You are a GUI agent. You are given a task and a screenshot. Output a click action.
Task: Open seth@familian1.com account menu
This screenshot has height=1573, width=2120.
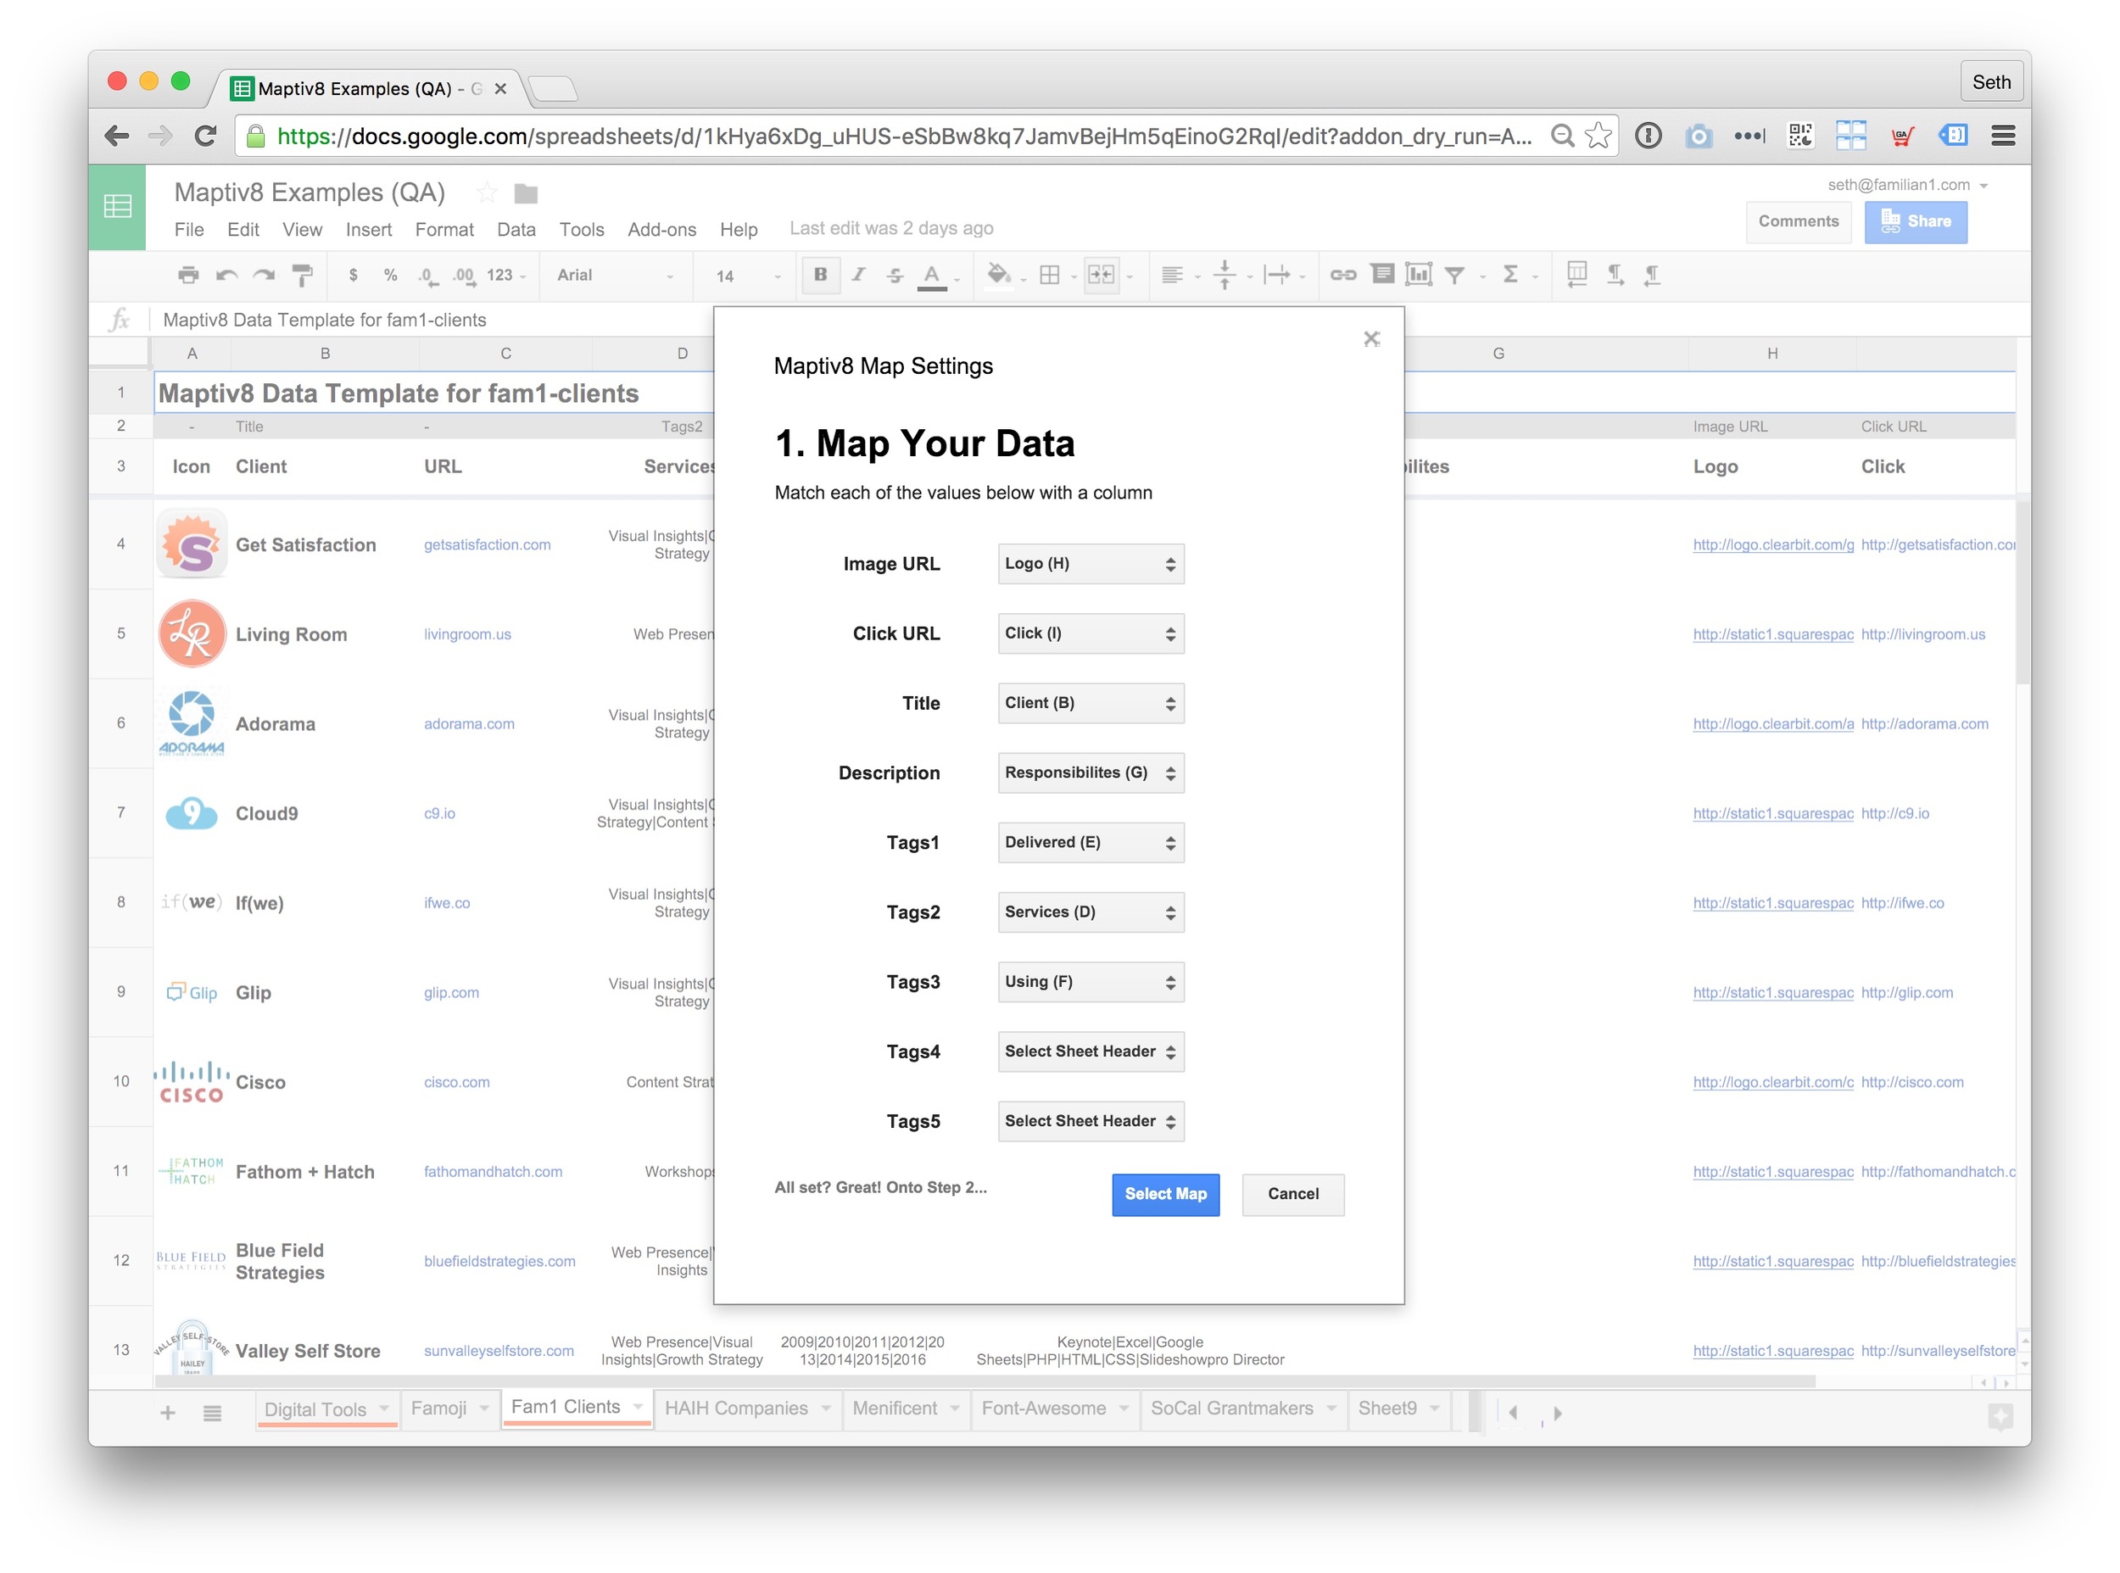(1908, 185)
